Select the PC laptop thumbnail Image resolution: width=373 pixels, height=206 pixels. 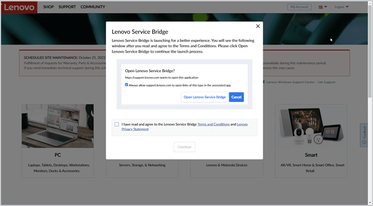(57, 126)
